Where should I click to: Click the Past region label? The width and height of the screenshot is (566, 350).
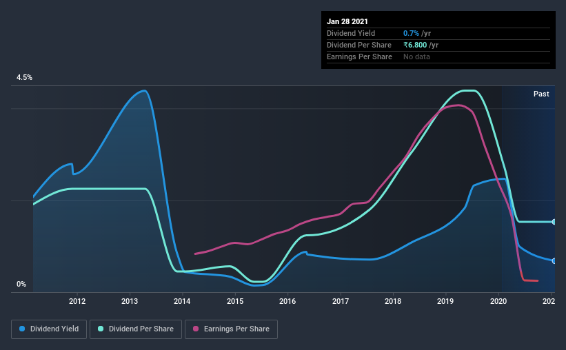click(x=541, y=94)
